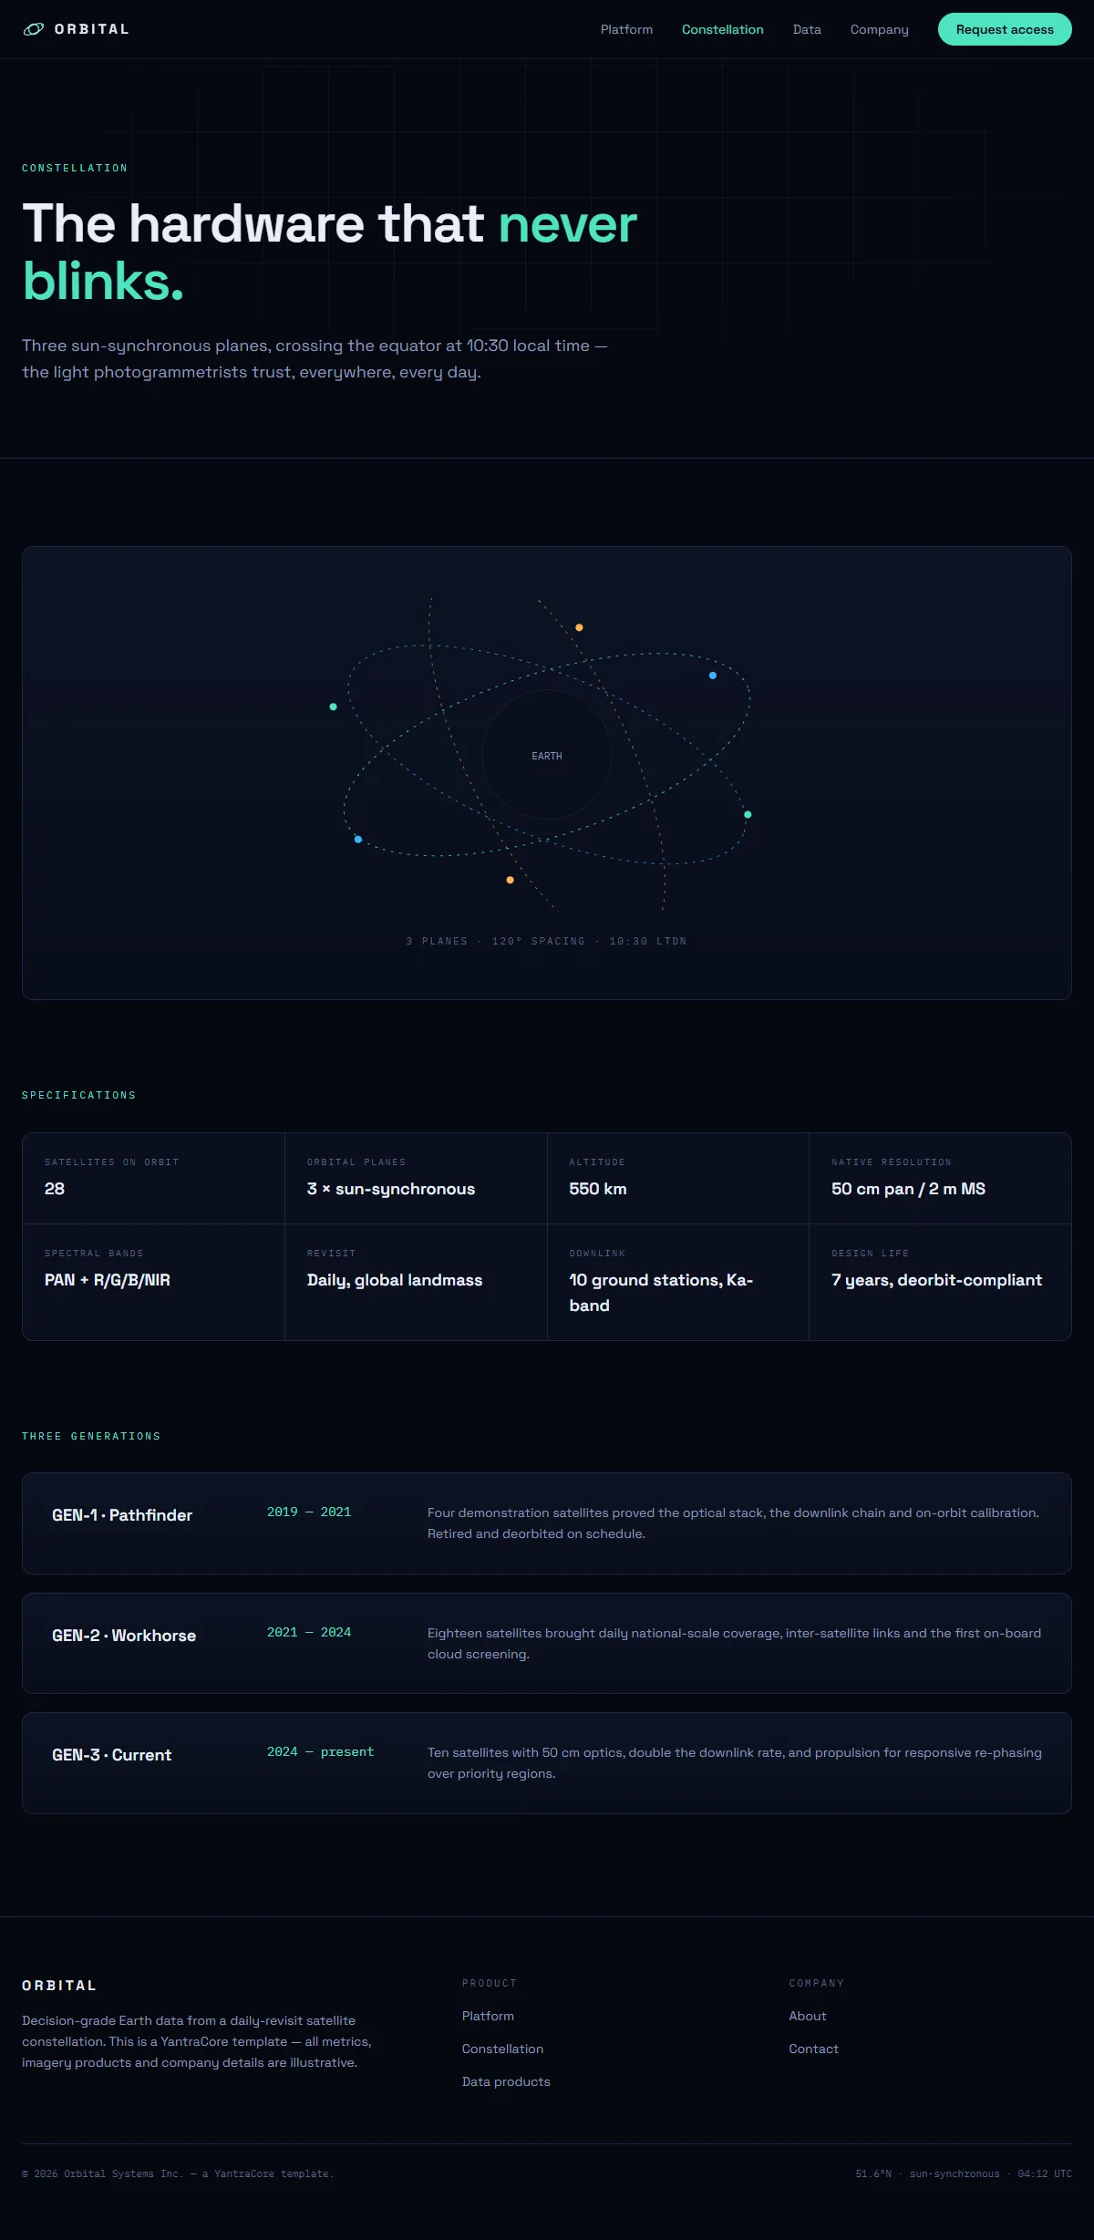Image resolution: width=1094 pixels, height=2240 pixels.
Task: Click the orange satellite dot above Earth
Action: tap(579, 627)
